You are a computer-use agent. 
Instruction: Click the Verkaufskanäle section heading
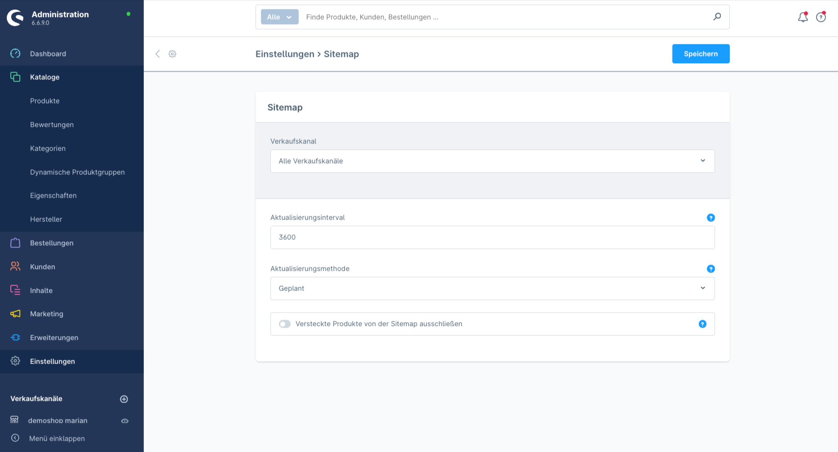tap(36, 399)
